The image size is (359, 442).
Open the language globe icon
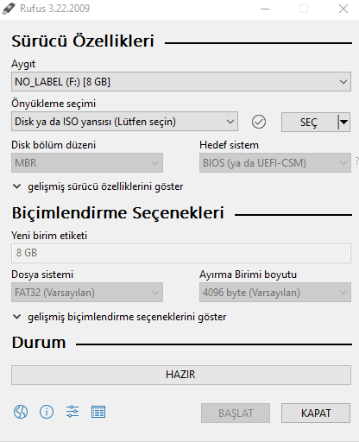tap(21, 412)
